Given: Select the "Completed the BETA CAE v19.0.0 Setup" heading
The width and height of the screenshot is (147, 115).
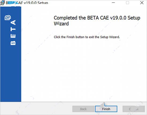Looking at the screenshot, I should pos(97,18).
